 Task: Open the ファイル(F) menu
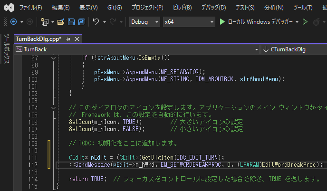click(x=30, y=8)
